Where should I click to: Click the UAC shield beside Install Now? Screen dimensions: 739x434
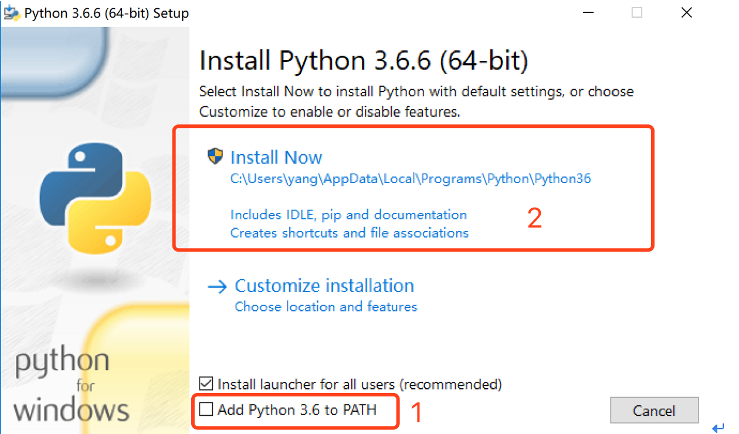tap(215, 156)
